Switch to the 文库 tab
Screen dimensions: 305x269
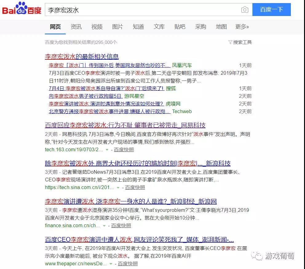[159, 27]
